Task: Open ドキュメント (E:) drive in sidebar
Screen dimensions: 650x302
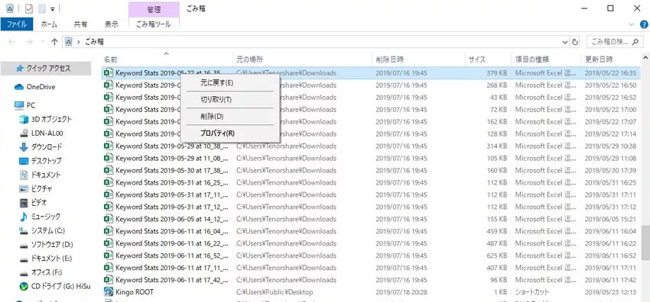Action: [51, 259]
